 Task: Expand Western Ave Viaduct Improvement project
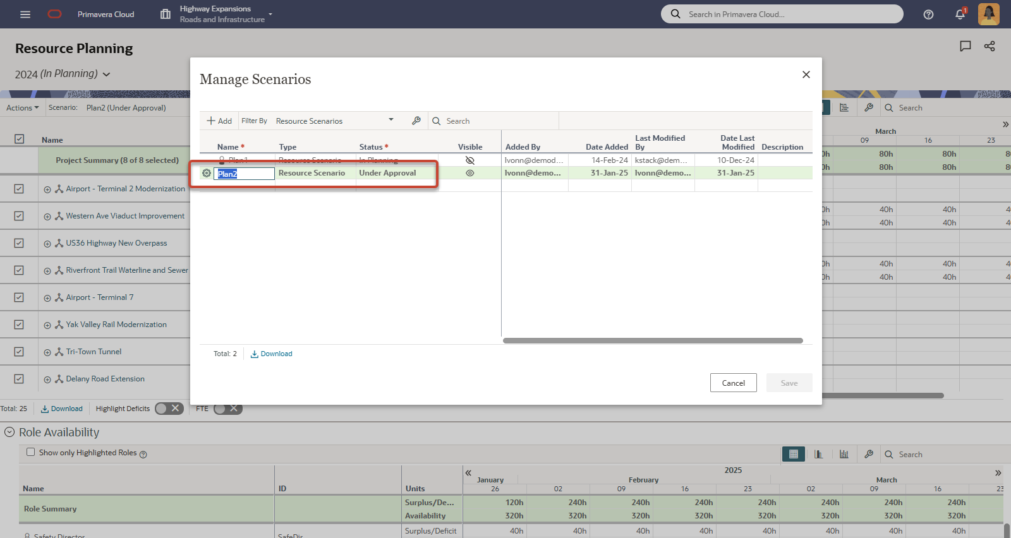[47, 217]
